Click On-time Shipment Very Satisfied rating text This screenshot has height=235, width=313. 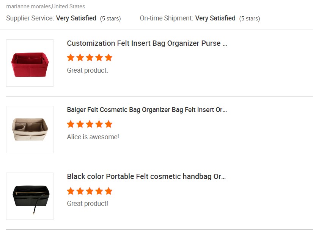click(x=215, y=18)
